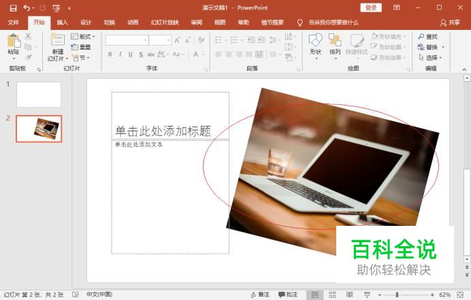Undo the last action

27,7
